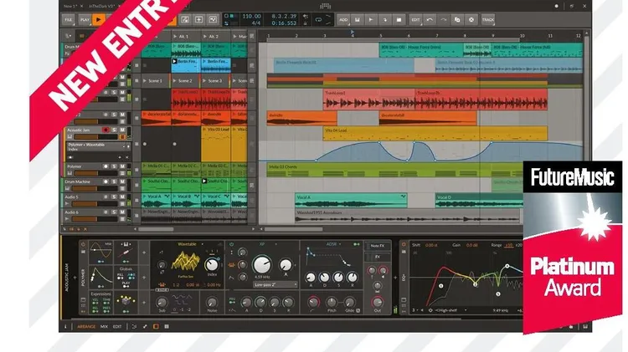628x352 pixels.
Task: Click the play triangle icon next to save
Action: coord(371,19)
